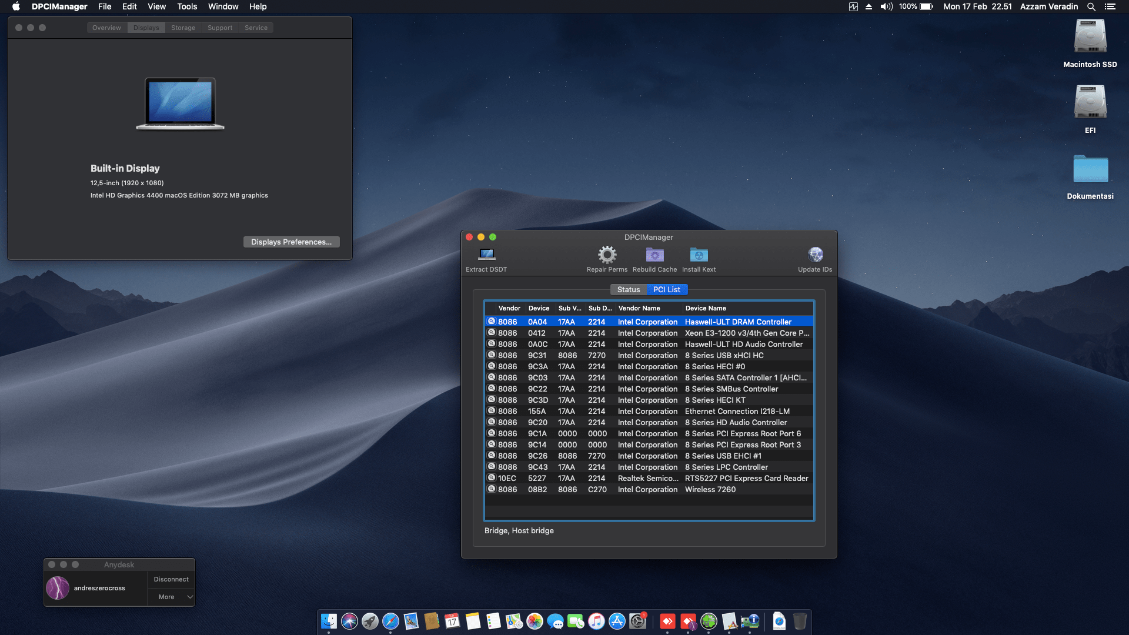
Task: Open Safari compass icon in dock
Action: (390, 621)
